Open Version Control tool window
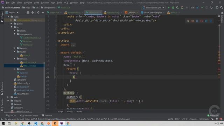224x126 pixels. tap(29, 115)
